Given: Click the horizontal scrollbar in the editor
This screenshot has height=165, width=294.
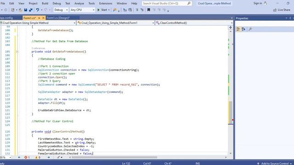Looking at the screenshot, I should [114, 157].
